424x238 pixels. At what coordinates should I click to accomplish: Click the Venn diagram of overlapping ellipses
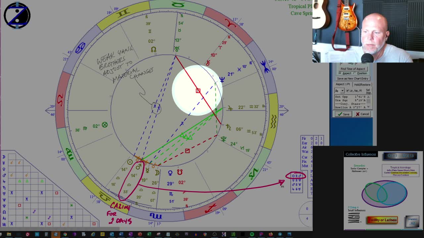click(384, 194)
